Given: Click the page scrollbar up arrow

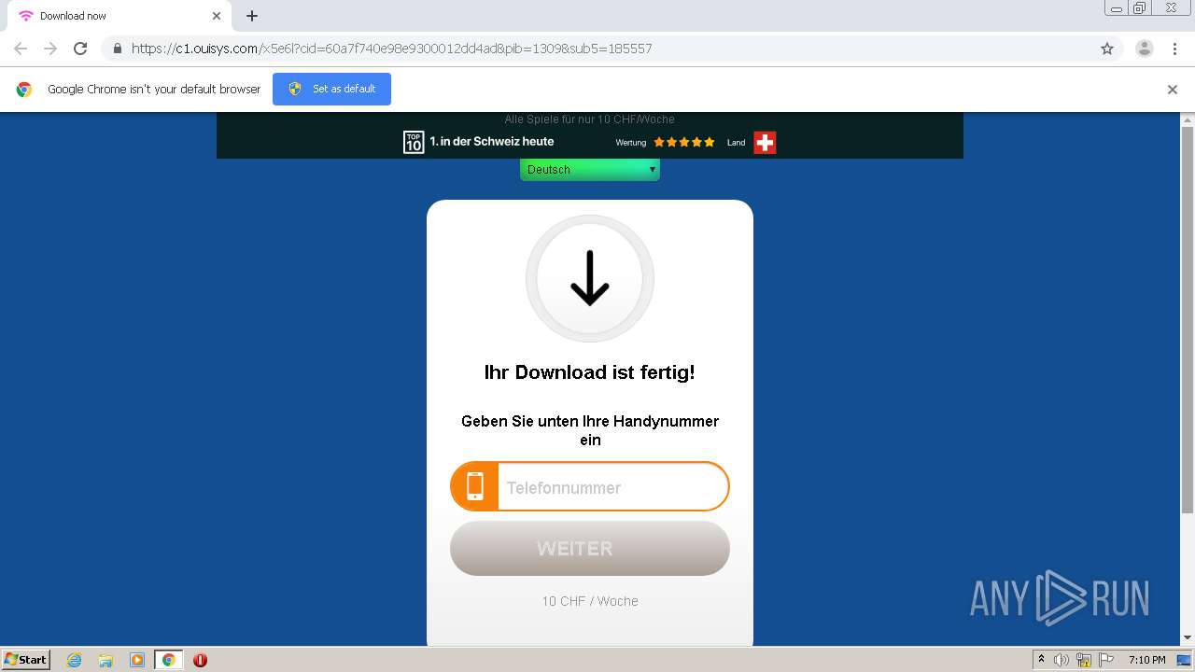Looking at the screenshot, I should (x=1188, y=120).
